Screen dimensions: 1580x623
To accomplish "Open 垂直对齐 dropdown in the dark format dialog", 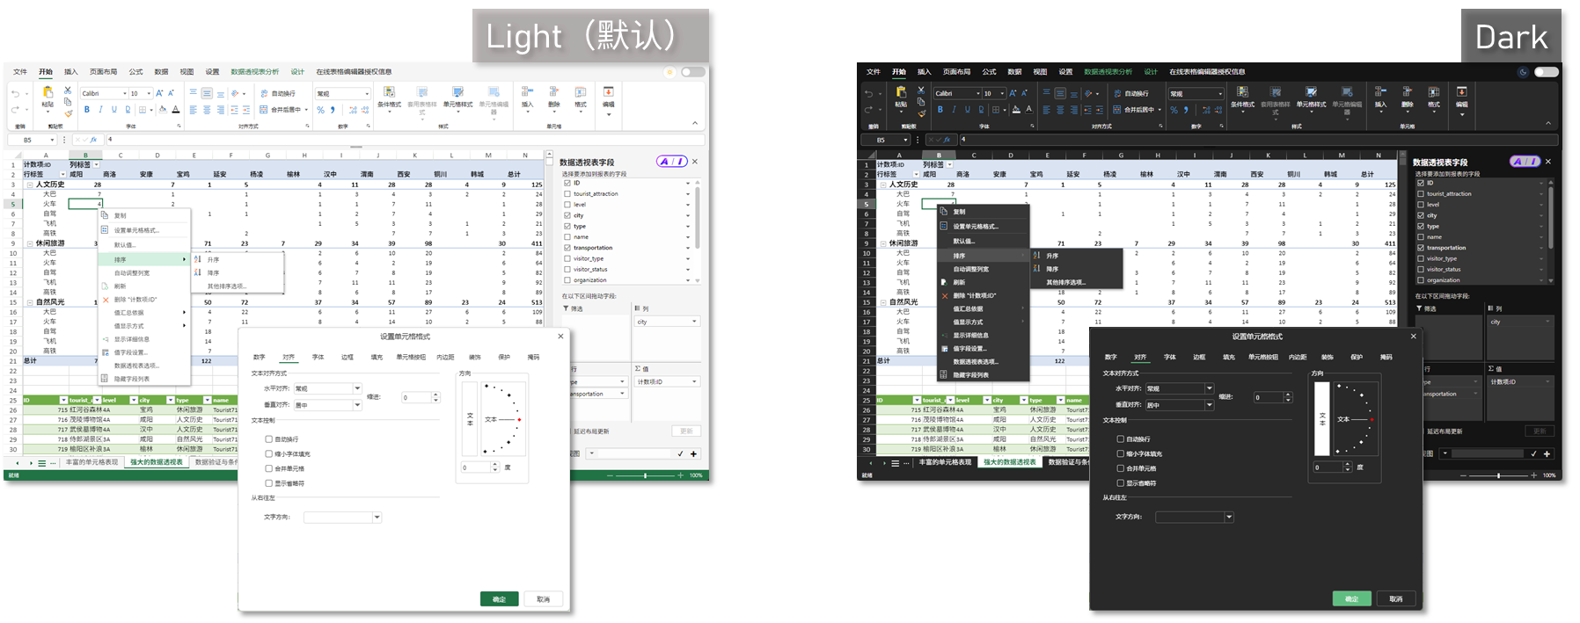I will (1209, 405).
